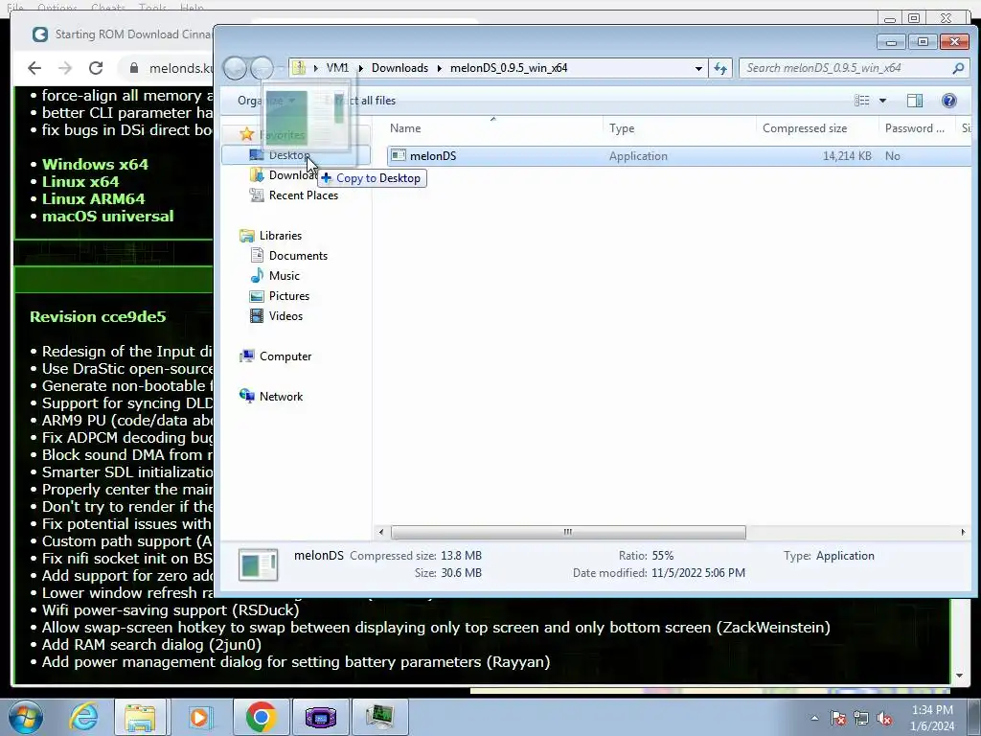The image size is (981, 736).
Task: Expand the arrow after VM1 breadcrumb
Action: [x=360, y=68]
